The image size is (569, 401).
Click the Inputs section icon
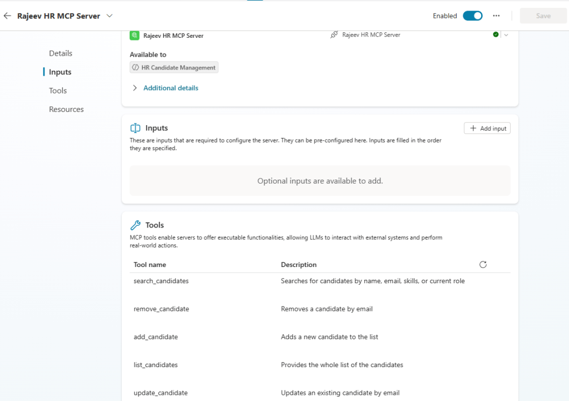135,128
